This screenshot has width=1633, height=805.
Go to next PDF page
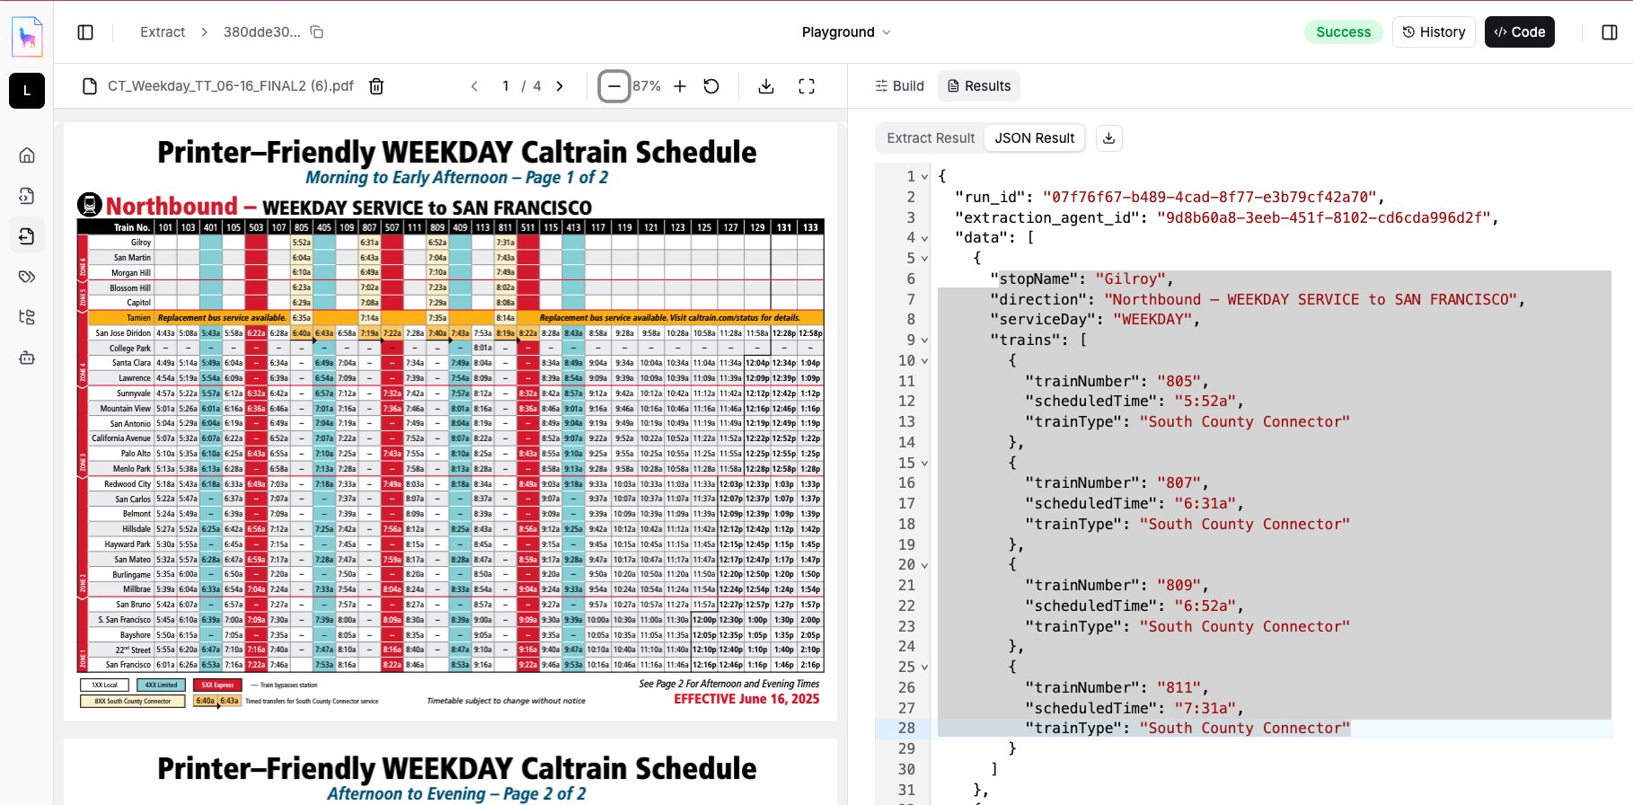(560, 86)
